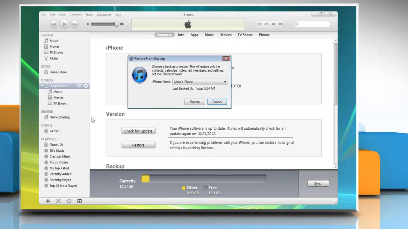
Task: Adjust the volume slider knob
Action: tap(117, 24)
